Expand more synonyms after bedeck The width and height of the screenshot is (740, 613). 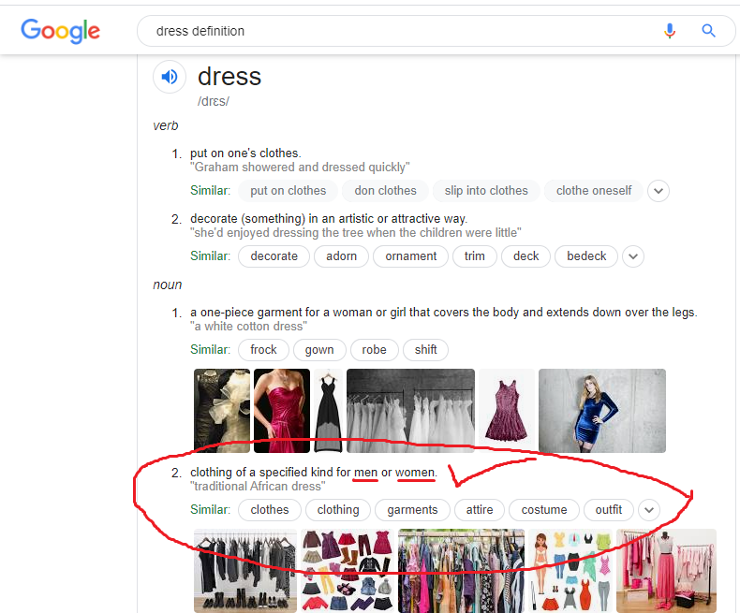tap(633, 256)
